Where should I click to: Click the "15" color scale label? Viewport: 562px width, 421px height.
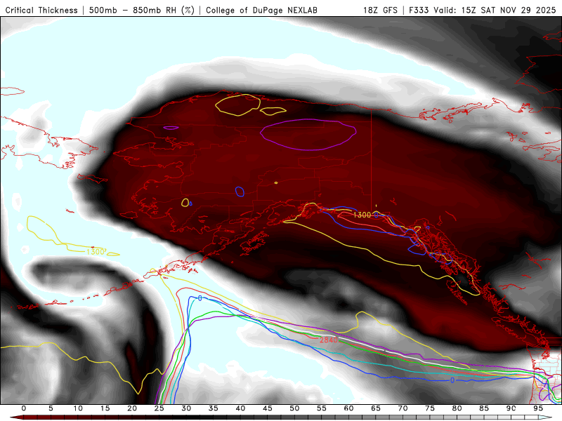105,408
